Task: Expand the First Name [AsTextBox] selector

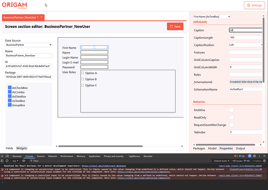Action: [x=211, y=17]
